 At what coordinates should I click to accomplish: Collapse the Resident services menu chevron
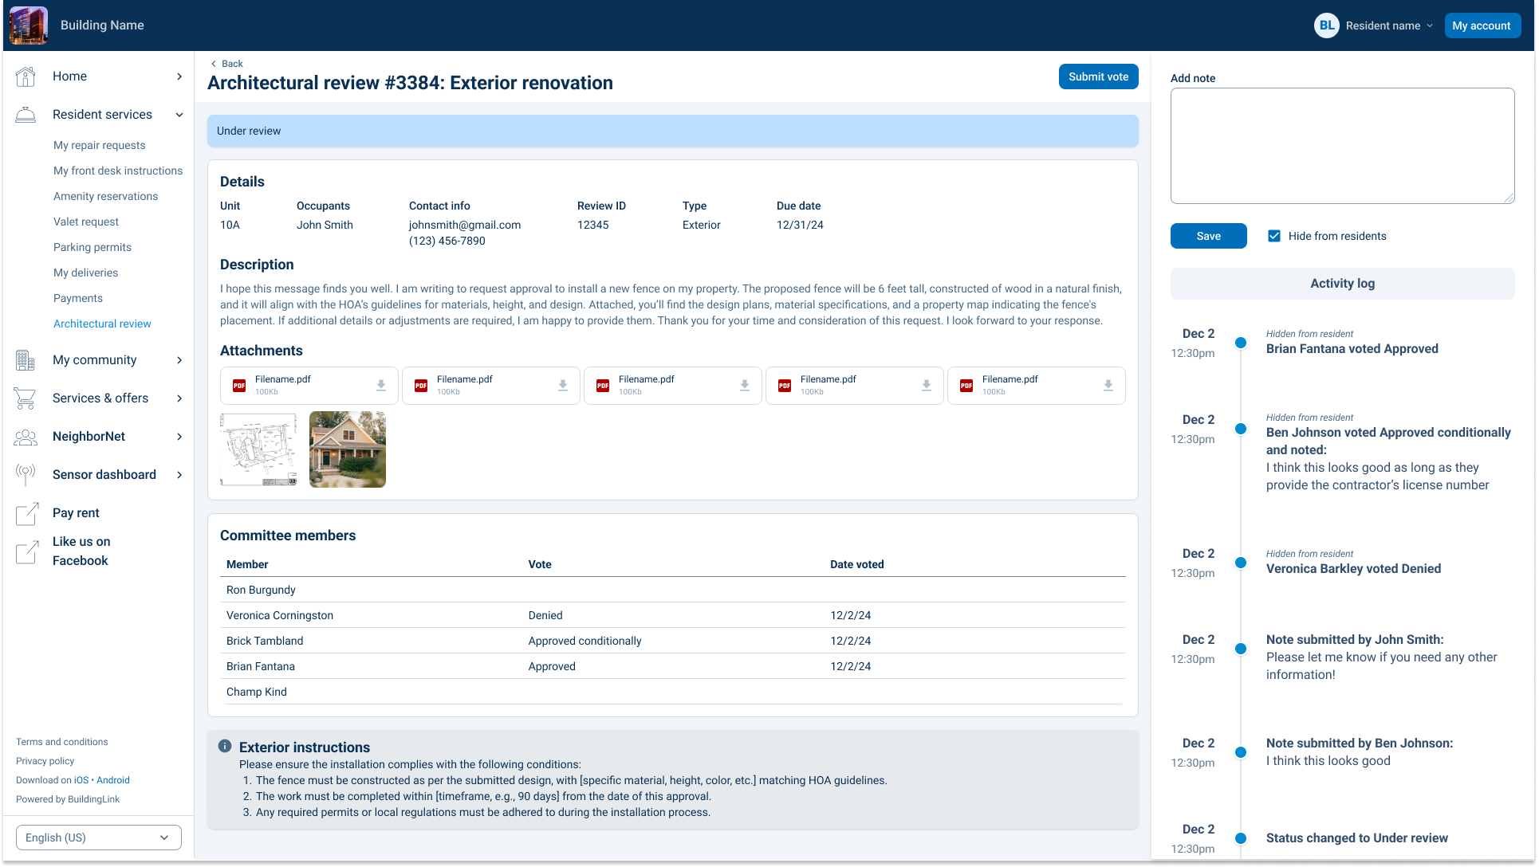(179, 115)
